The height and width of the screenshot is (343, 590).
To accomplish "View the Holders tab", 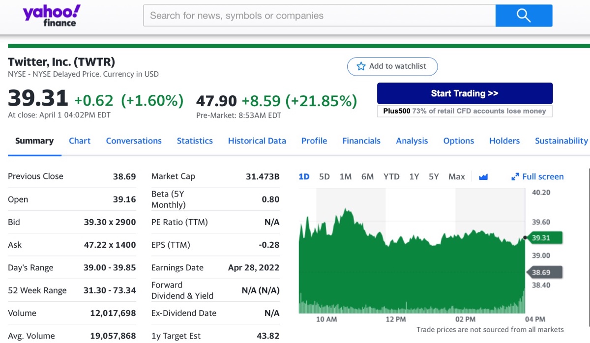I will click(x=504, y=141).
